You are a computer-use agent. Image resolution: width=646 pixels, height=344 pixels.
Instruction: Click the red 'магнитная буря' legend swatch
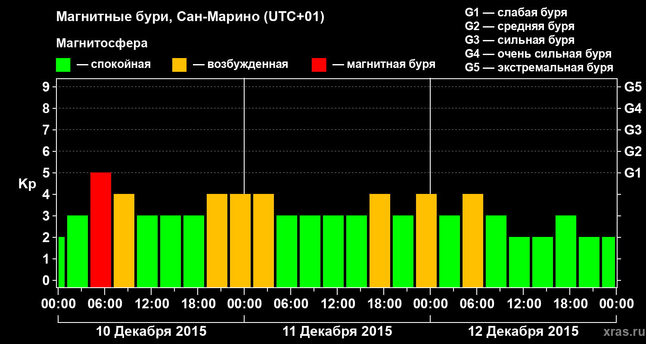pyautogui.click(x=319, y=65)
